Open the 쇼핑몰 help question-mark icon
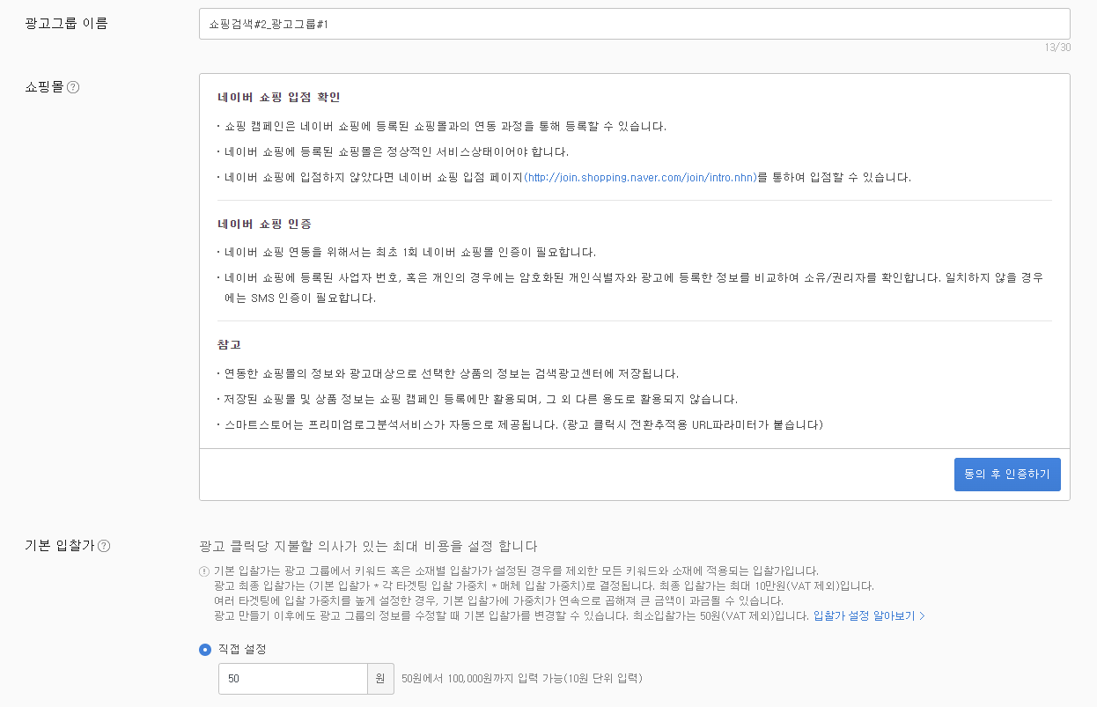 (73, 87)
